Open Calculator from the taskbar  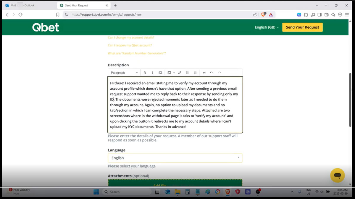(187, 192)
